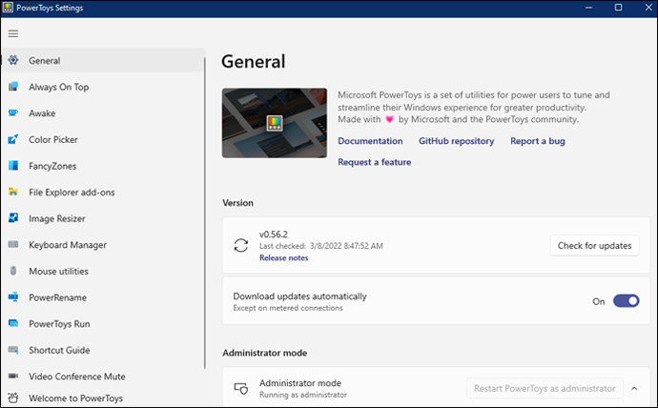Viewport: 658px width, 408px height.
Task: Click the version text v0.56.2
Action: [x=274, y=235]
